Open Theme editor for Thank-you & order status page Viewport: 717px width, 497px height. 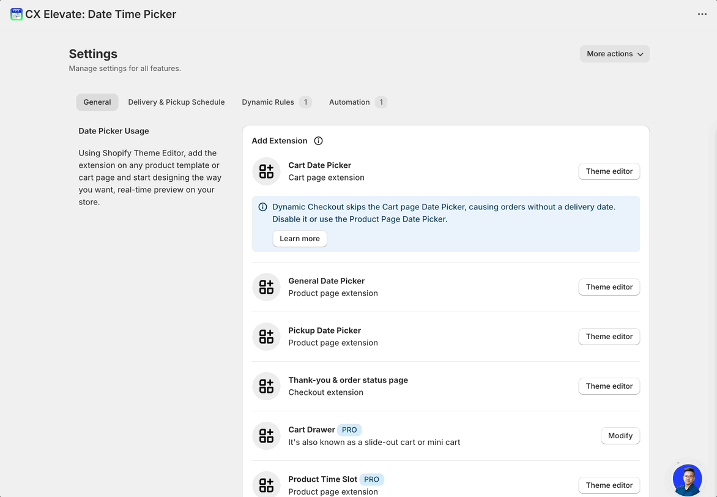[x=609, y=386]
